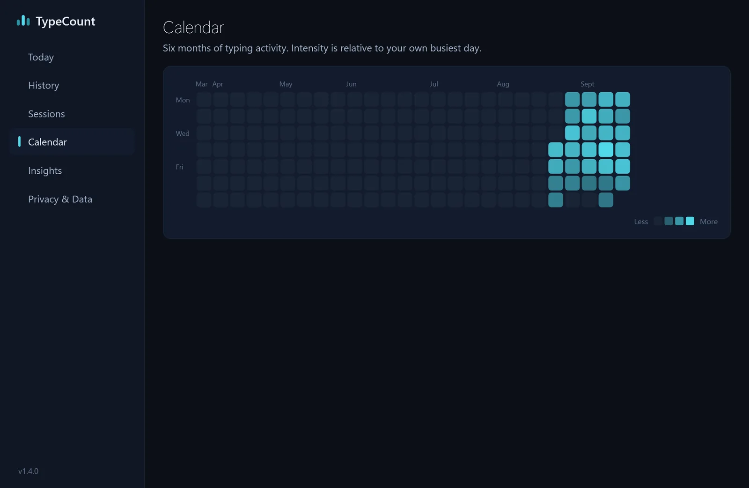Select the Monday cell under the Mar label
This screenshot has width=749, height=488.
204,99
